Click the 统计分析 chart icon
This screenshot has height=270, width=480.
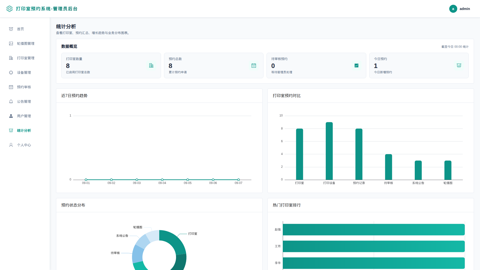coord(11,130)
